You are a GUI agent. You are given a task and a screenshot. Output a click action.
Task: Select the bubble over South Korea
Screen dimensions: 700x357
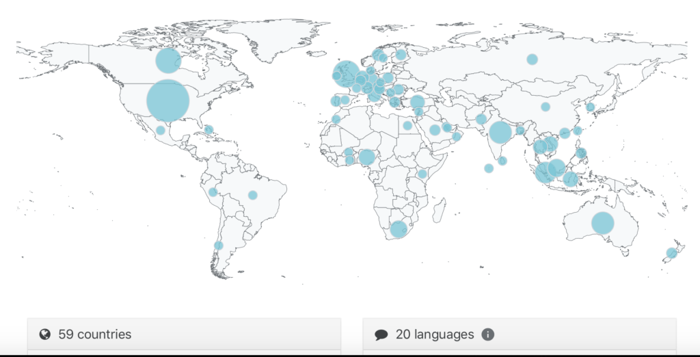coord(590,107)
